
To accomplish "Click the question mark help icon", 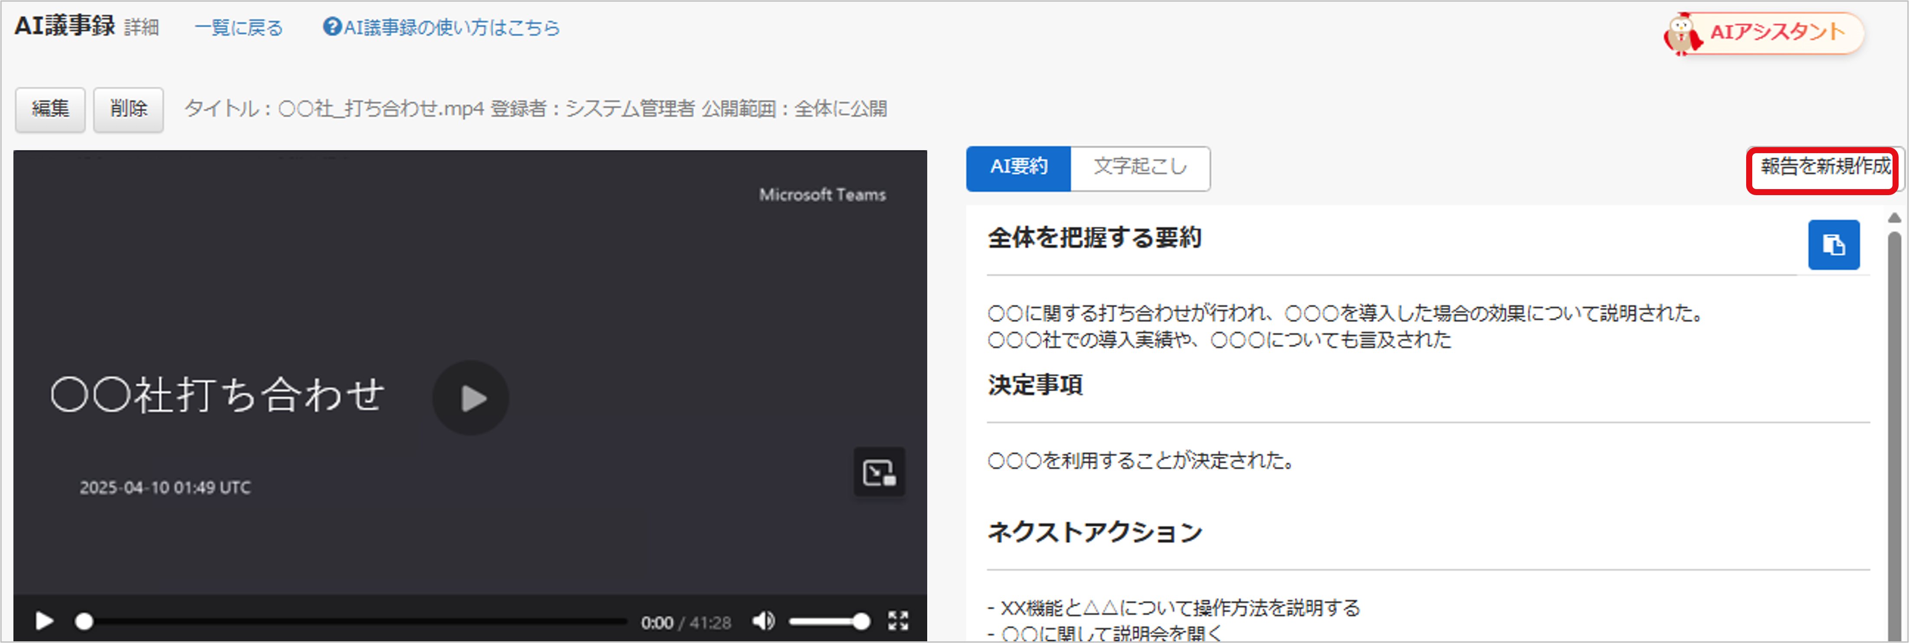I will tap(331, 27).
